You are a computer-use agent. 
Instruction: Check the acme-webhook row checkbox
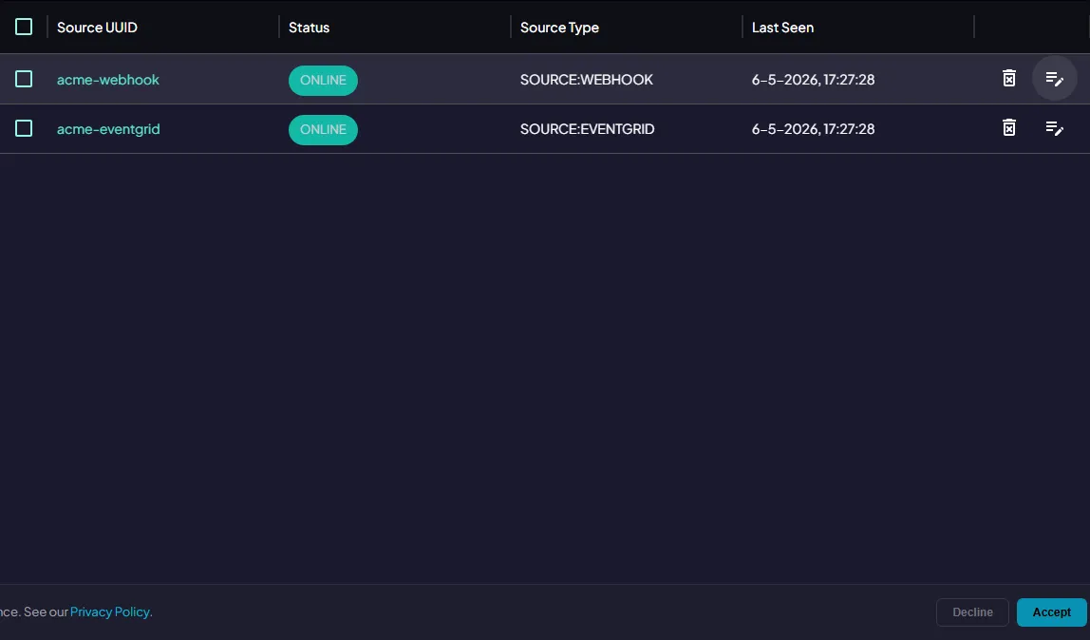24,79
